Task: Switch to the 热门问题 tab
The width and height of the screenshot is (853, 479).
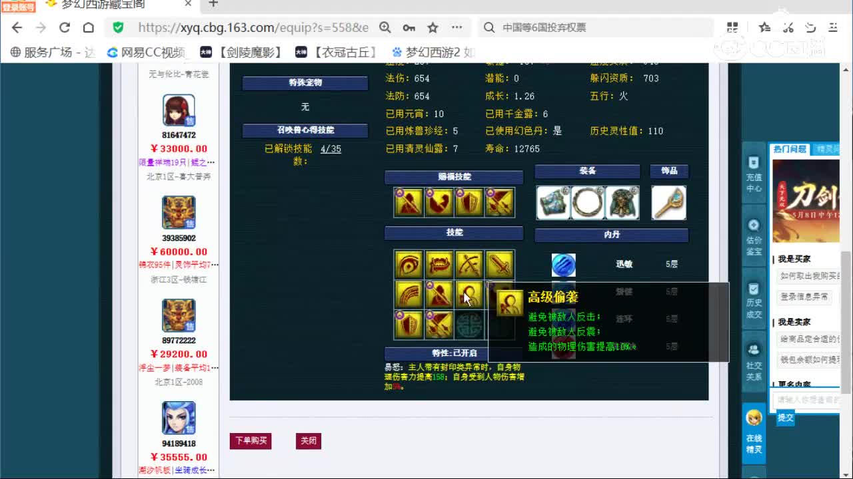Action: pyautogui.click(x=790, y=149)
